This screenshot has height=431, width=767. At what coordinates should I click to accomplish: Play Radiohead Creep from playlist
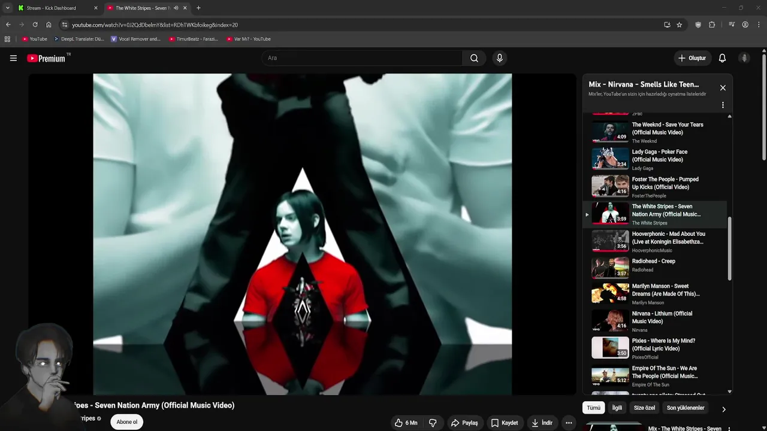point(655,269)
